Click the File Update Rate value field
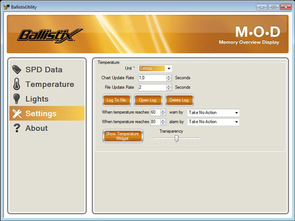The image size is (295, 221). tap(152, 88)
